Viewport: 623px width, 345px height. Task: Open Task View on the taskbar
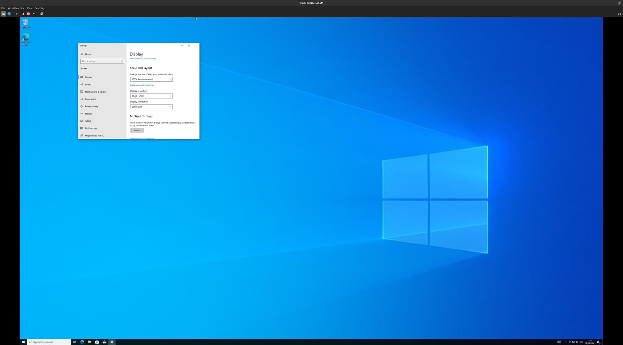click(74, 342)
